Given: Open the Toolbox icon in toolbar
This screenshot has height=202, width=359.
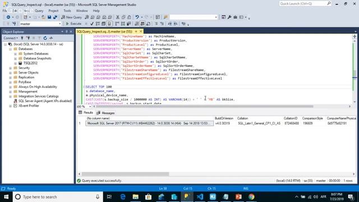Looking at the screenshot, I should point(236,17).
